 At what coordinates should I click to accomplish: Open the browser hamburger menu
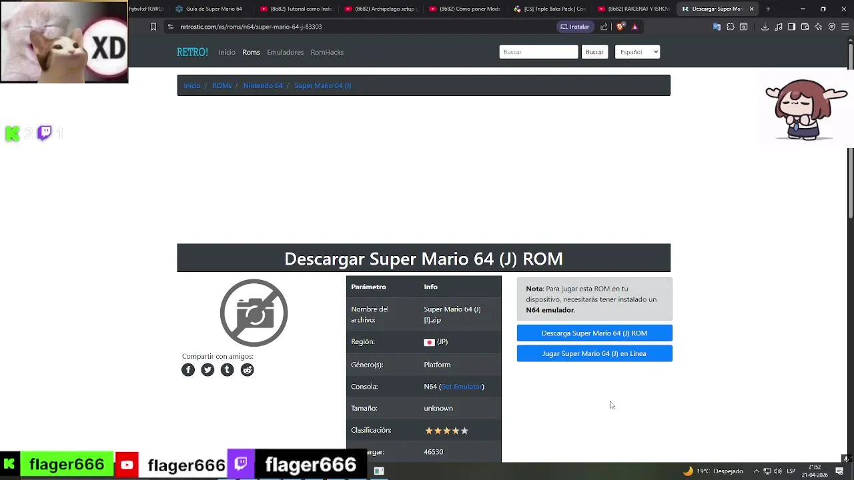coord(845,27)
